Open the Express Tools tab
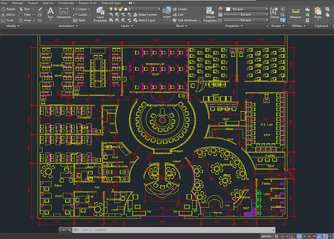The height and width of the screenshot is (239, 334). (x=87, y=3)
